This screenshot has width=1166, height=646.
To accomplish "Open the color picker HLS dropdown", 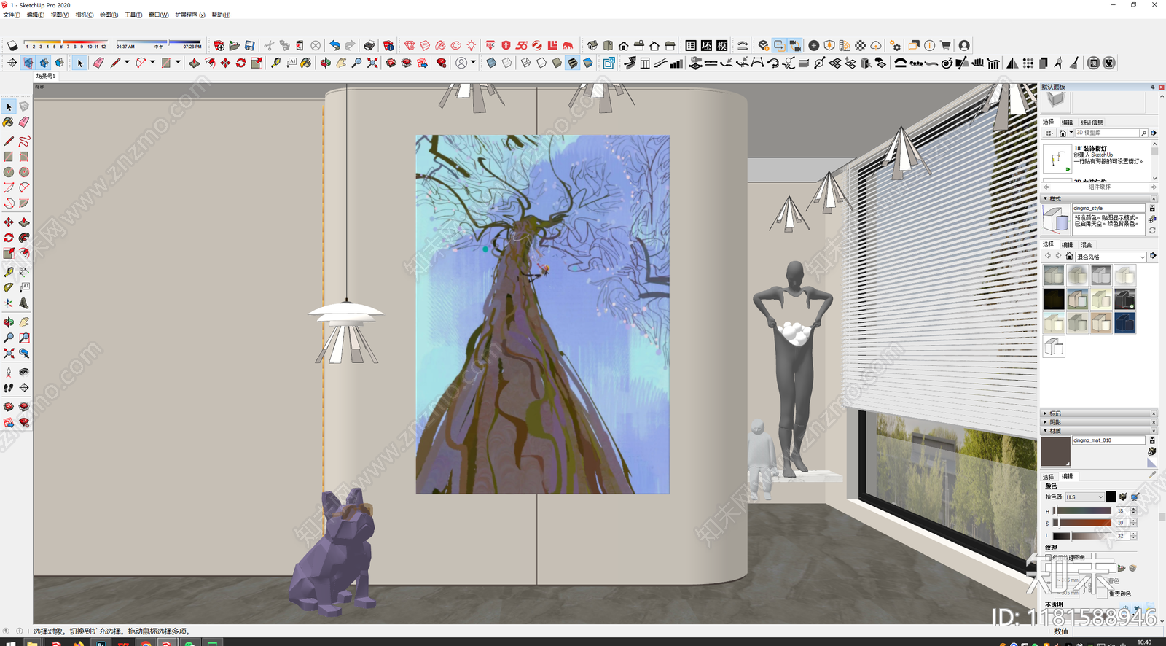I will click(x=1085, y=497).
